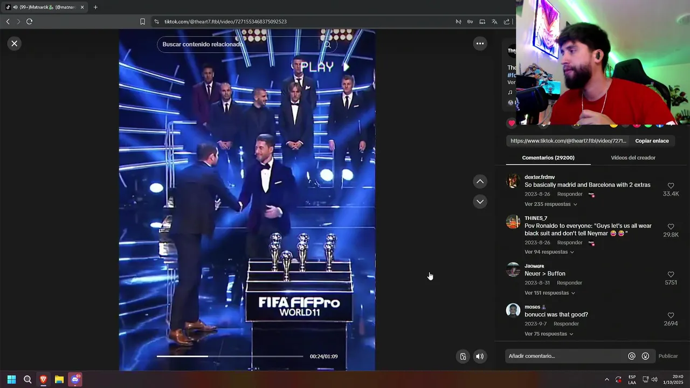Click the NFC-style icon in browser toolbar
This screenshot has height=388, width=690.
coord(458,22)
